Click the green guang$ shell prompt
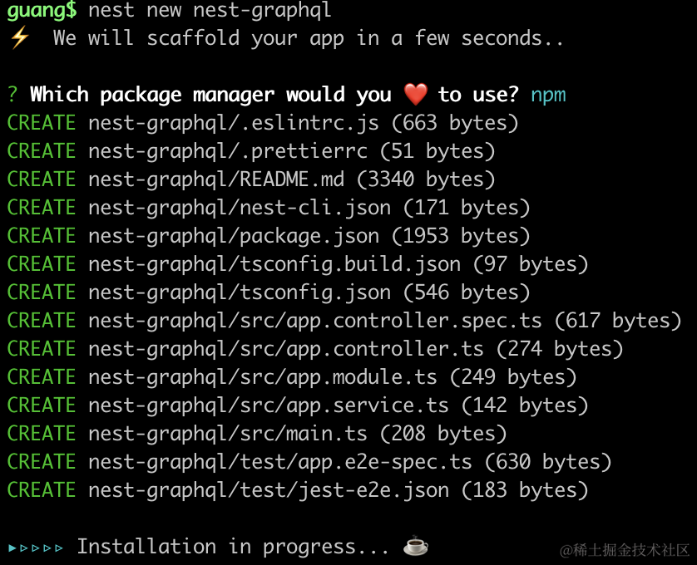 pyautogui.click(x=42, y=11)
